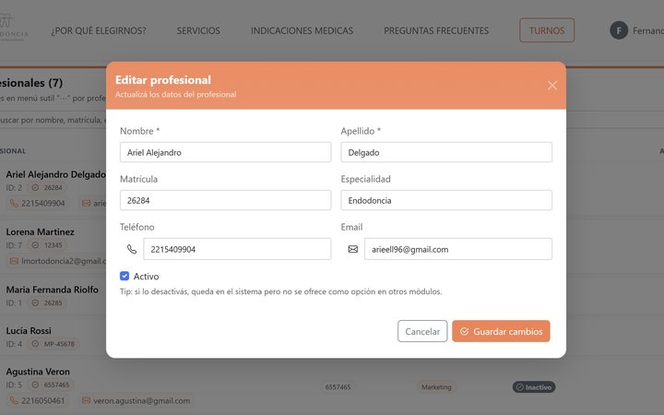Go to Preguntas Frecuentes in navigation
This screenshot has width=664, height=415.
pos(436,30)
